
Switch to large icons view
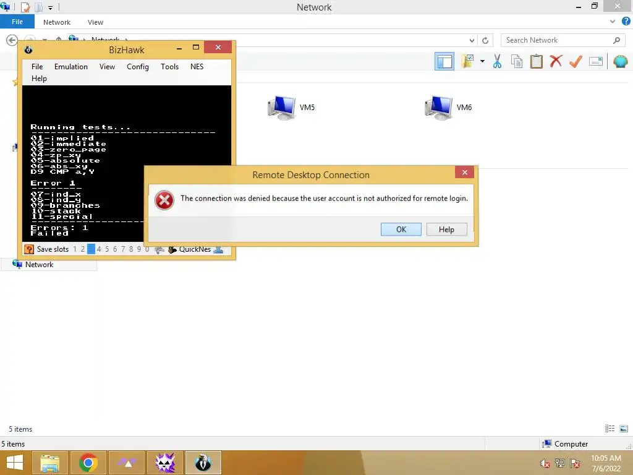tap(624, 429)
